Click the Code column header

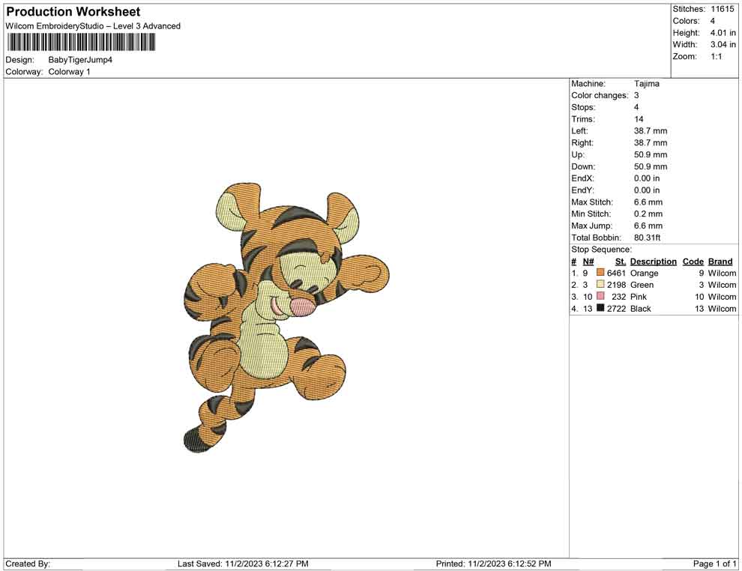click(693, 262)
